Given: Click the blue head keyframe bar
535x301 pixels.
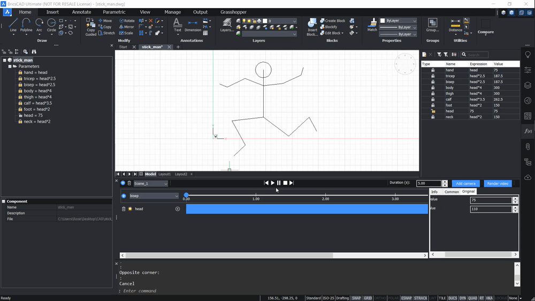Looking at the screenshot, I should (x=307, y=209).
